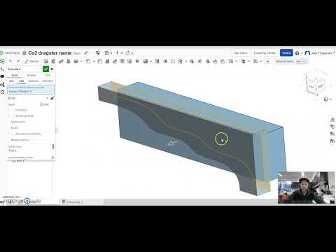Viewport: 336px width, 252px height.
Task: Expand the Thicken tool dropdown arrow
Action: tap(81, 62)
